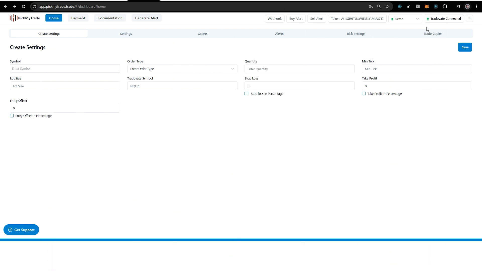
Task: Click the Buy Alert button in header
Action: pos(296,18)
